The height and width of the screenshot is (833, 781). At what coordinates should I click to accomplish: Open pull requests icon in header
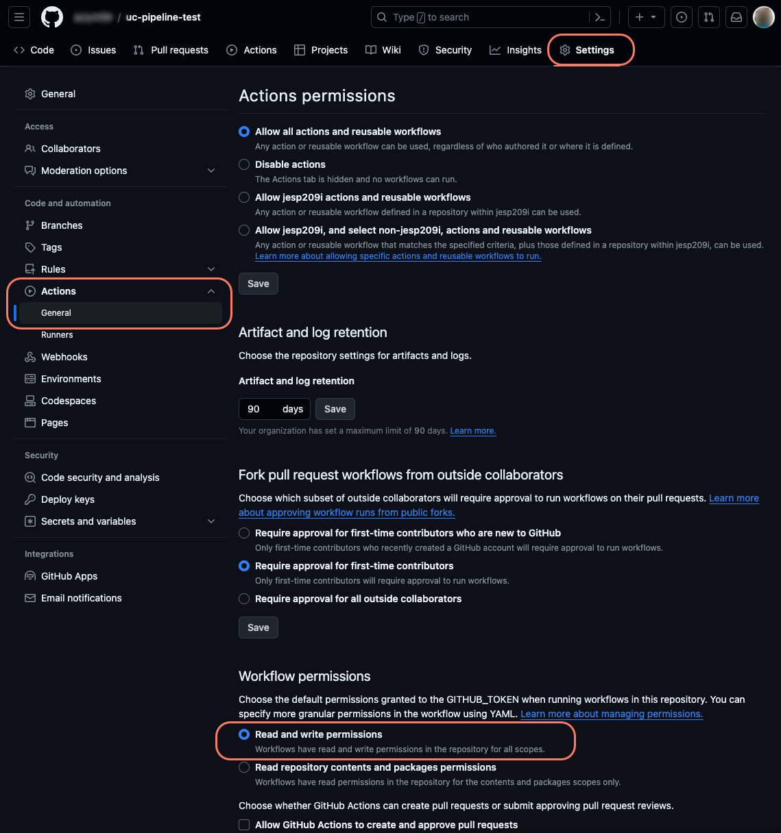[709, 17]
